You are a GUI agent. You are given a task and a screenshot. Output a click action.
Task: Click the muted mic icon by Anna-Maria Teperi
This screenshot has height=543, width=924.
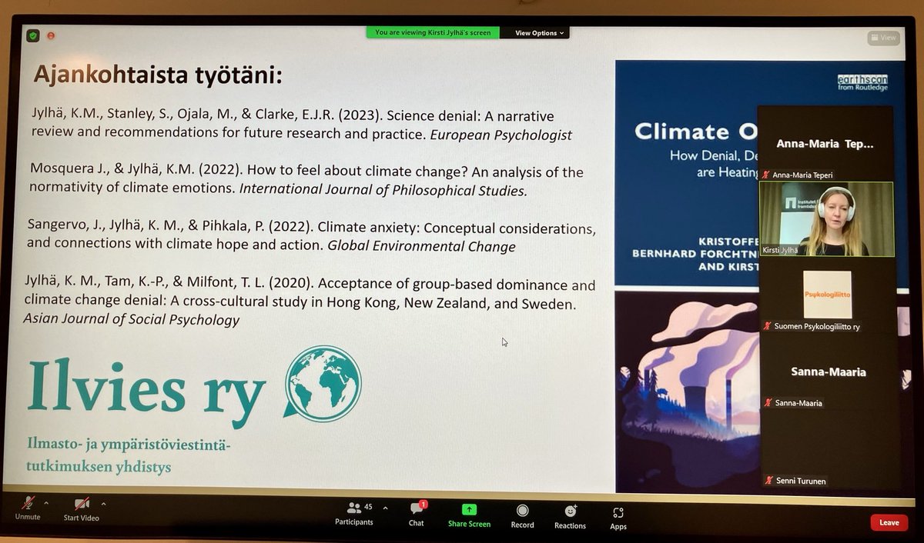click(x=768, y=175)
